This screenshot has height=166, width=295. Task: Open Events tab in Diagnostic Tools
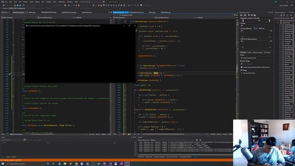pos(249,52)
